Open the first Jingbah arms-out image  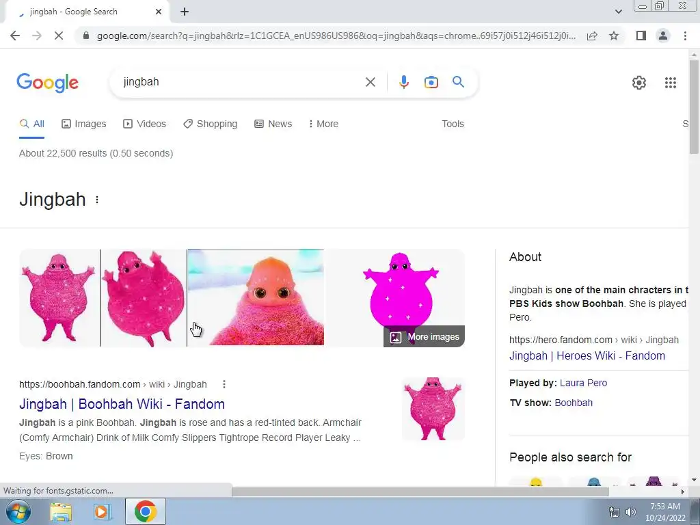click(59, 298)
